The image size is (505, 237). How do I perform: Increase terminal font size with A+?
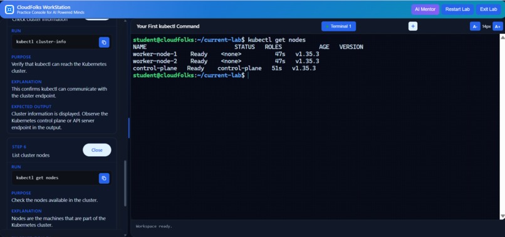[x=497, y=26]
